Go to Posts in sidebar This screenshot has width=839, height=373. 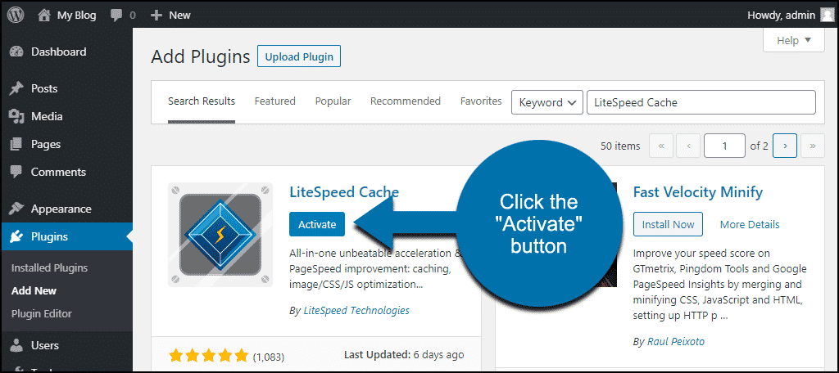[44, 88]
